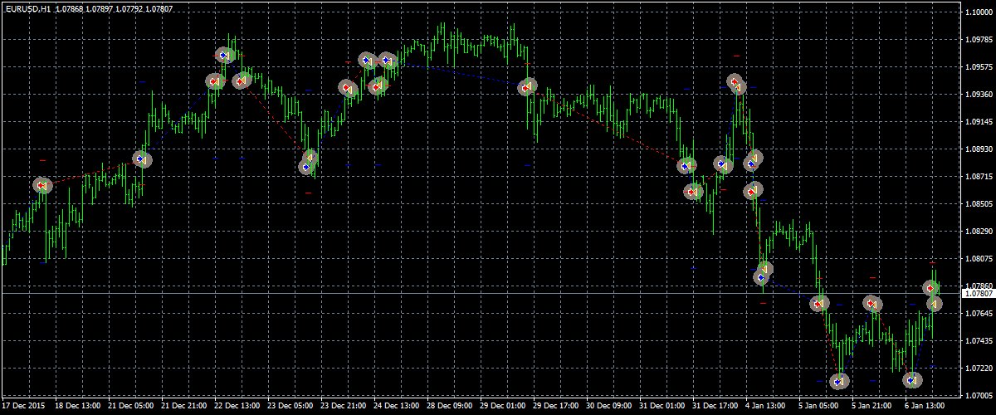
Task: Click the 28 Dec 09:00 label on time axis
Action: (451, 407)
